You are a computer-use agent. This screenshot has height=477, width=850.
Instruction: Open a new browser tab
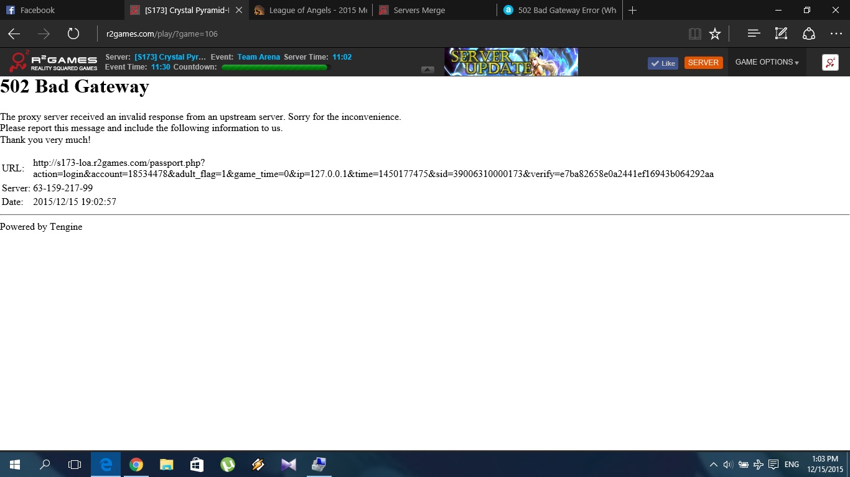click(x=632, y=11)
